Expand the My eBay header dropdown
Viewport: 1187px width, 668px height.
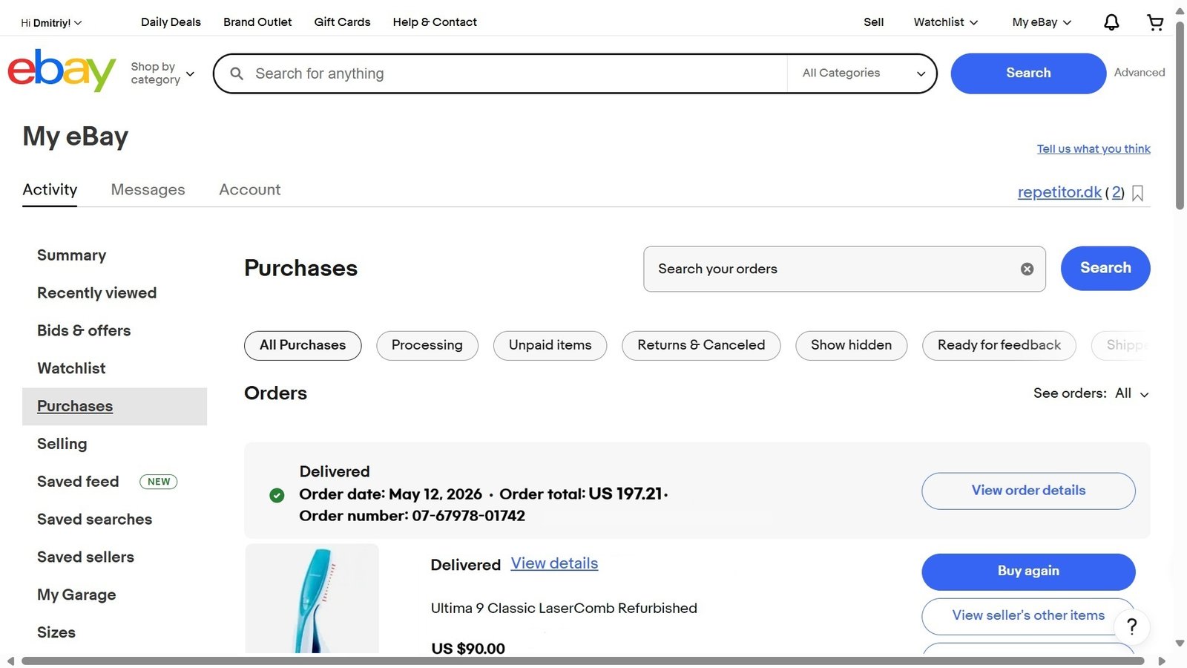[1042, 22]
